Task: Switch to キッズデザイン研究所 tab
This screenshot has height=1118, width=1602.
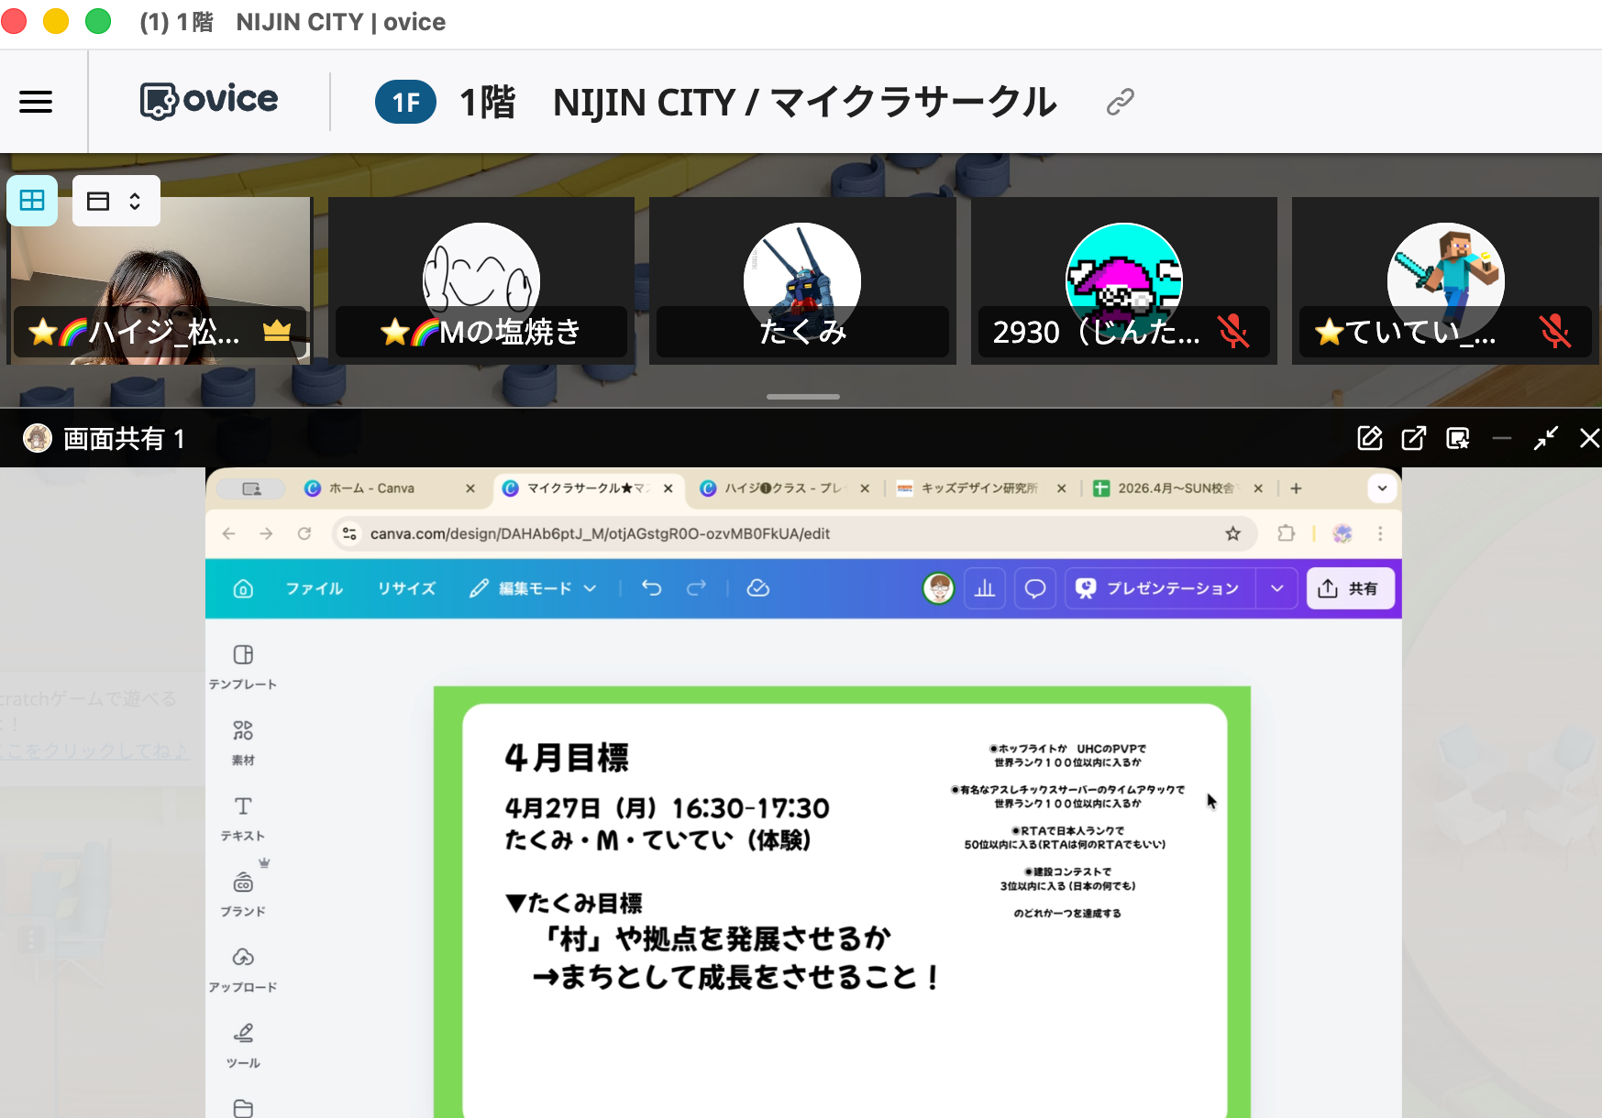Action: click(x=978, y=488)
